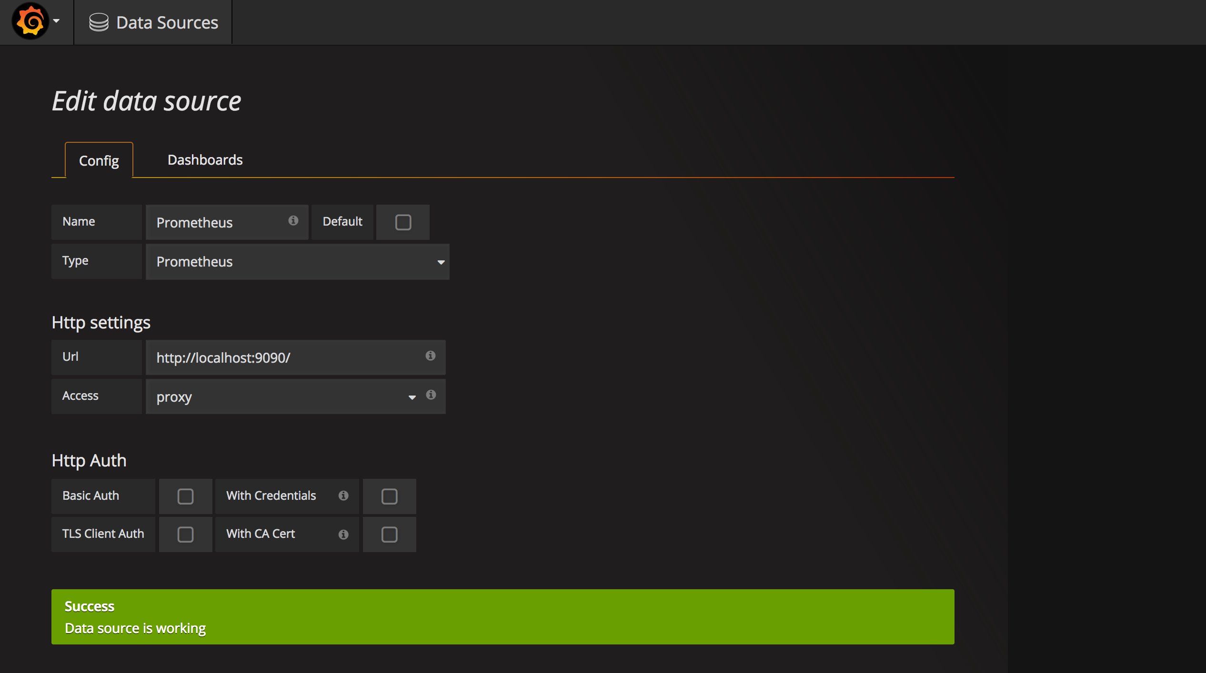Open menu arrow next to Grafana logo
1206x673 pixels.
(x=56, y=21)
